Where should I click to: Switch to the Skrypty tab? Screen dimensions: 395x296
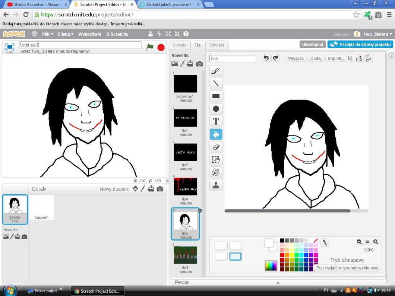(x=179, y=45)
